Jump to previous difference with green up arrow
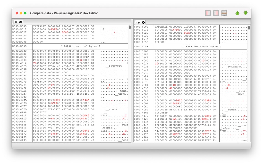 pyautogui.click(x=237, y=13)
